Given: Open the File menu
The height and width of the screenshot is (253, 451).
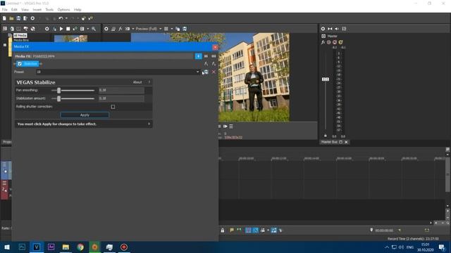Looking at the screenshot, I should [x=5, y=10].
